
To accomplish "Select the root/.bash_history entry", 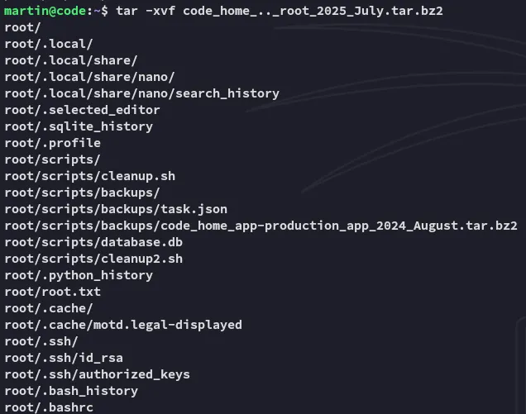I will [x=71, y=391].
